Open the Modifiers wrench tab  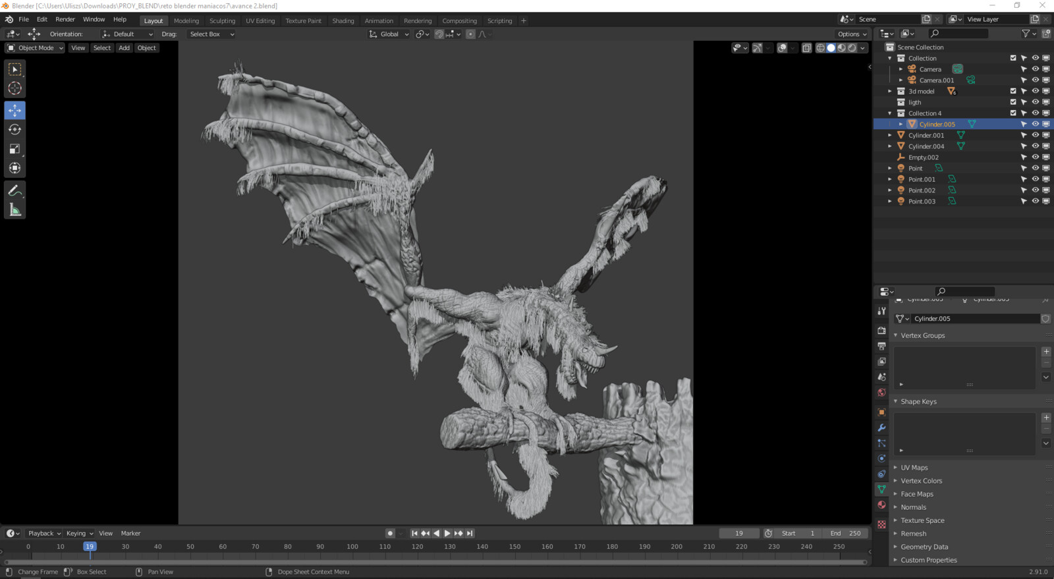point(881,427)
